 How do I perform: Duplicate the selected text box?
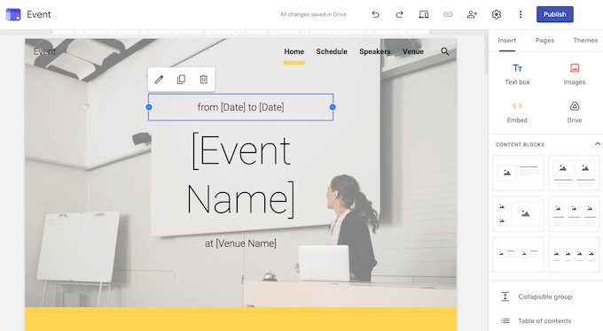(181, 80)
